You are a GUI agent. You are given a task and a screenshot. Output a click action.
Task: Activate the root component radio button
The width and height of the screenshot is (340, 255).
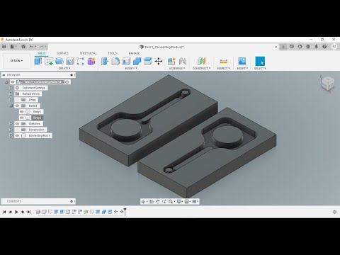click(67, 82)
